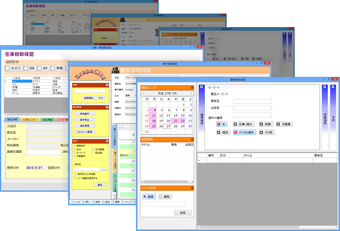The width and height of the screenshot is (340, 231).
Task: Click the round arrow icon atop 詳細検索 bar
Action: pos(325,86)
